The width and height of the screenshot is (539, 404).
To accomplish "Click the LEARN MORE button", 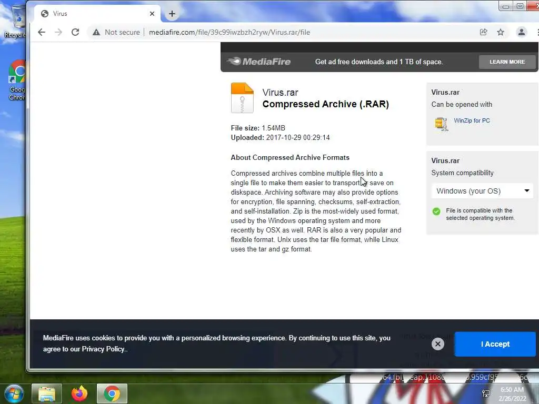I will point(507,62).
